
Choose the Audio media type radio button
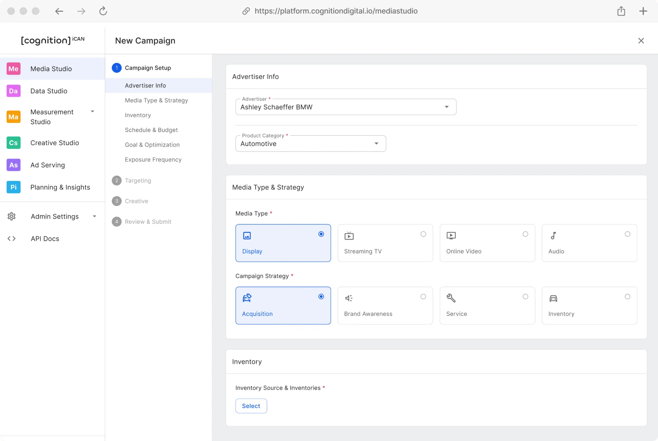click(627, 234)
